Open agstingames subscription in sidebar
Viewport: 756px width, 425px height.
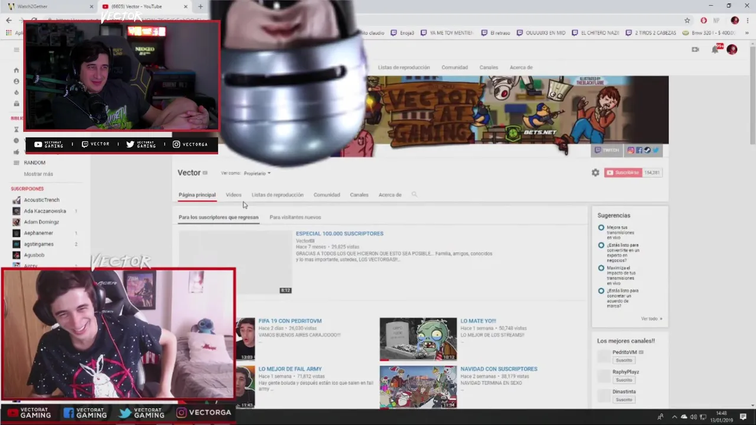(x=38, y=244)
